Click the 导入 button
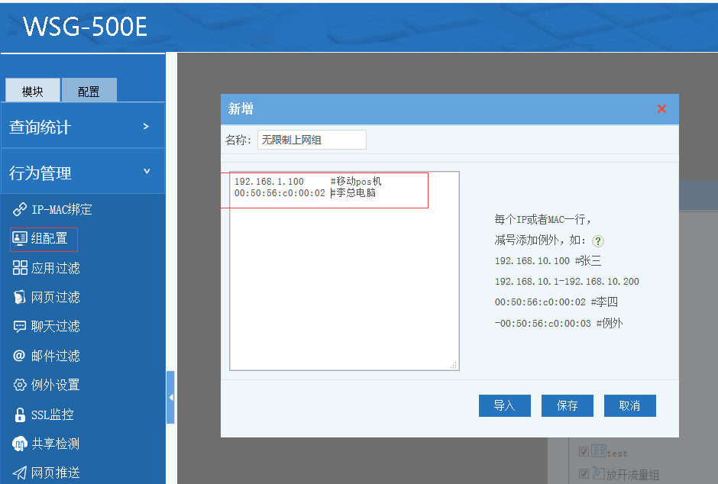Image resolution: width=718 pixels, height=484 pixels. pos(504,405)
